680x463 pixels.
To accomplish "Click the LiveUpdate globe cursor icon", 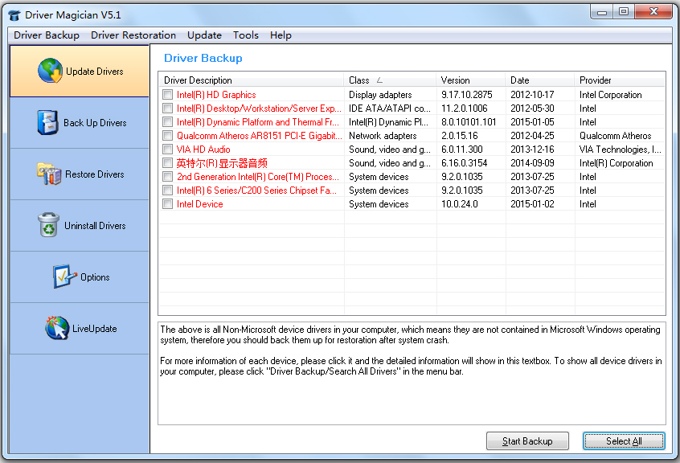I will point(57,328).
